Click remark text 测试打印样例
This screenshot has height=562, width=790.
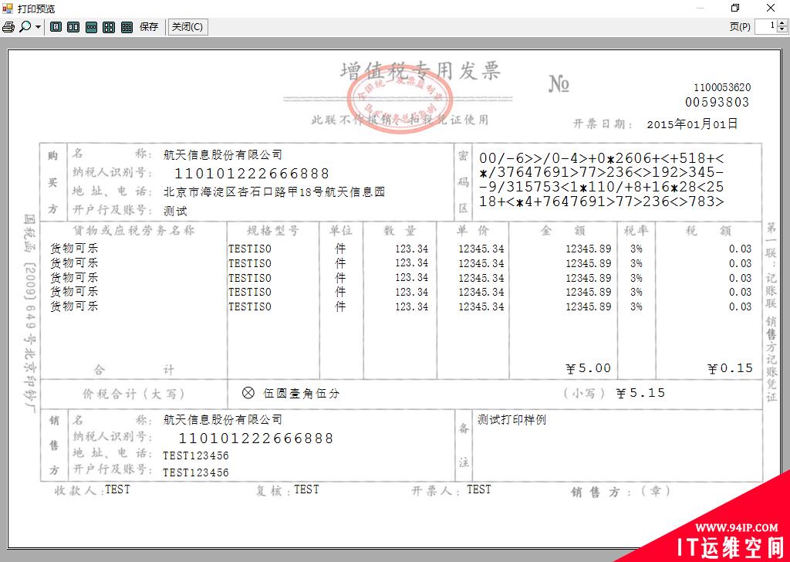coord(512,419)
